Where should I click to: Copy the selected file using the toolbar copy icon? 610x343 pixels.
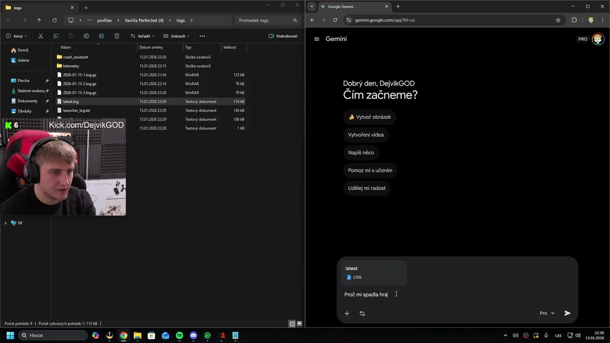point(56,36)
